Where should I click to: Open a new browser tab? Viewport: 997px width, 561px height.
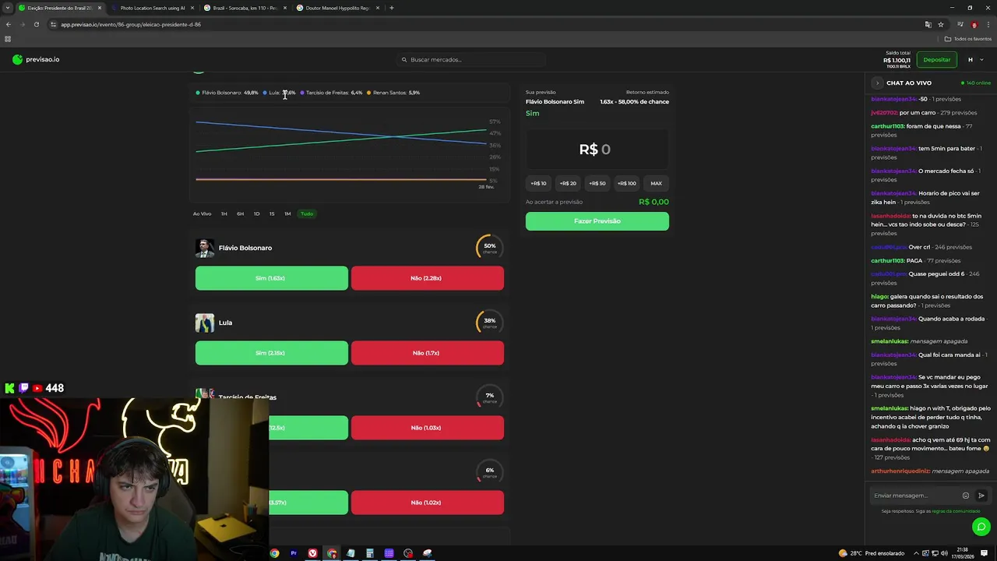[392, 8]
